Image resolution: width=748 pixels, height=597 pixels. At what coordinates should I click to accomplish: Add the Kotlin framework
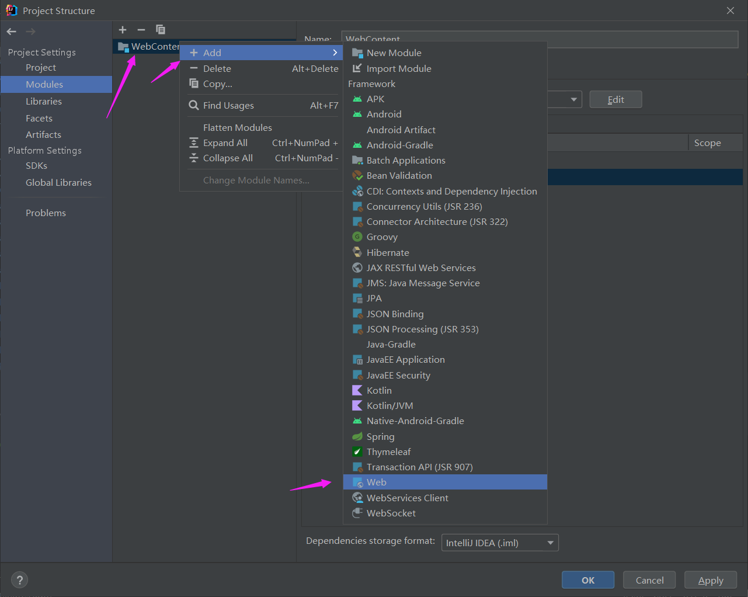[x=445, y=391]
